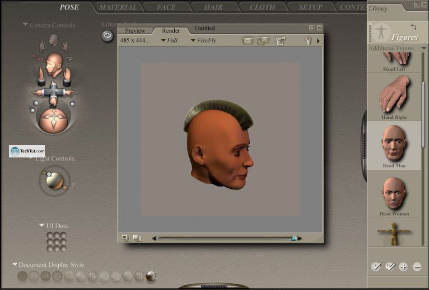The height and width of the screenshot is (290, 429).
Task: Click the Render camera icon in the render window
Action: pyautogui.click(x=248, y=41)
